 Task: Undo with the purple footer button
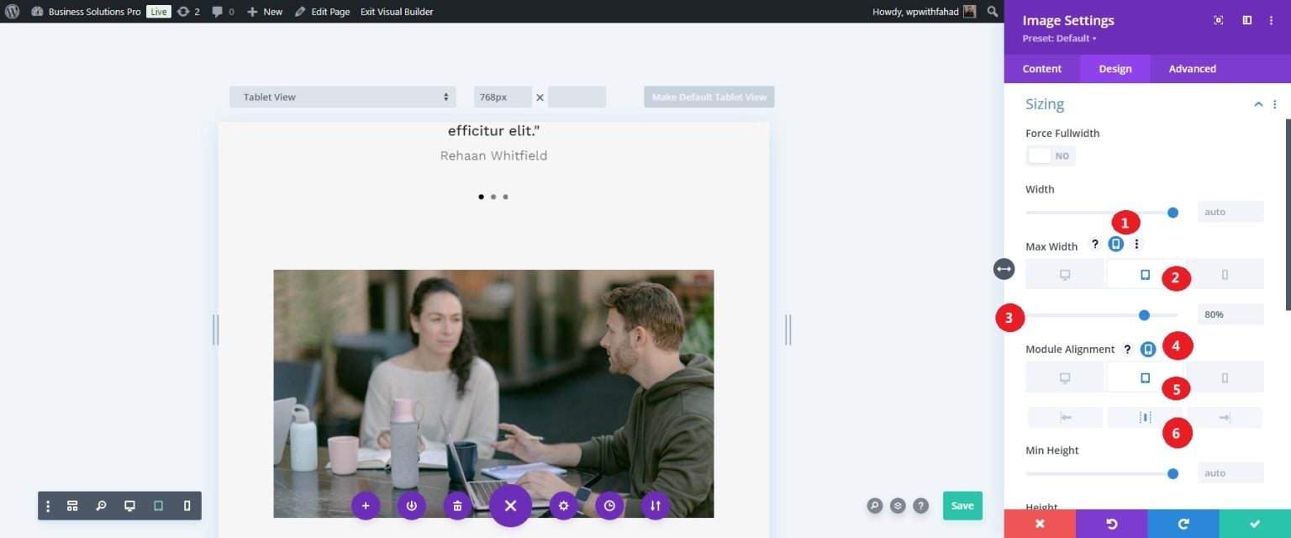(1112, 524)
